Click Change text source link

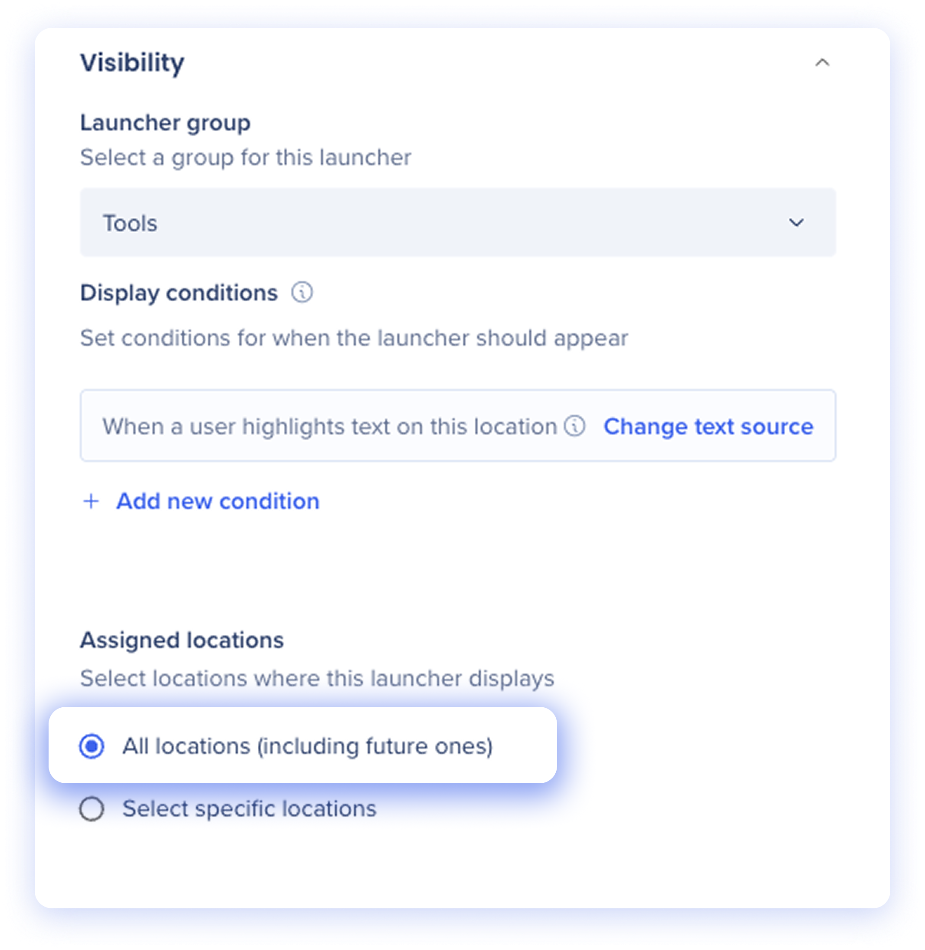coord(709,426)
